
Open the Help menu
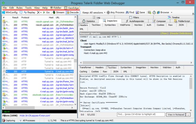pos(45,8)
